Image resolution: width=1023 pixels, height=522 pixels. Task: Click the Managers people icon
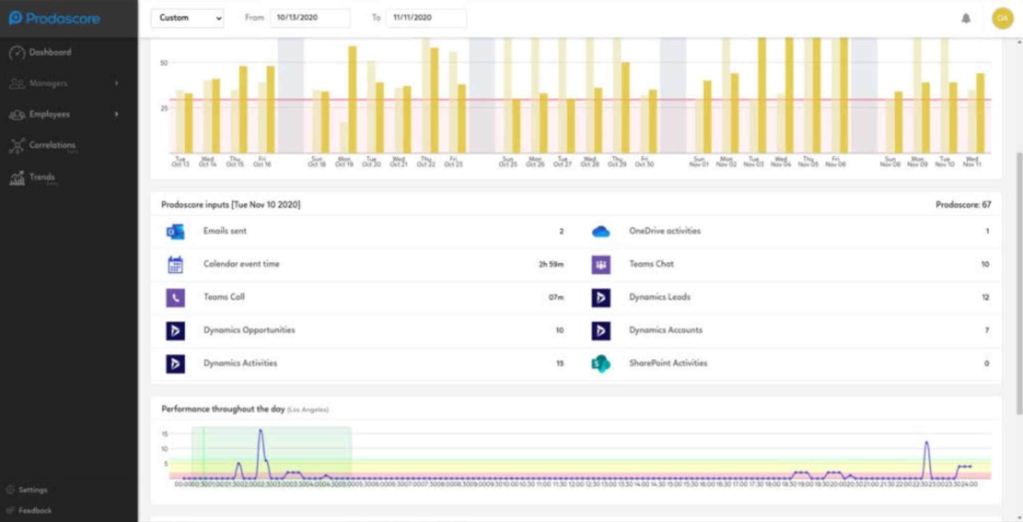click(x=17, y=83)
